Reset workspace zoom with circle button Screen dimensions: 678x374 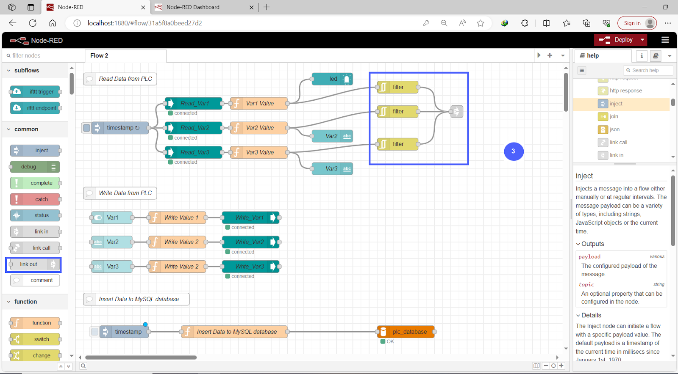tap(553, 366)
